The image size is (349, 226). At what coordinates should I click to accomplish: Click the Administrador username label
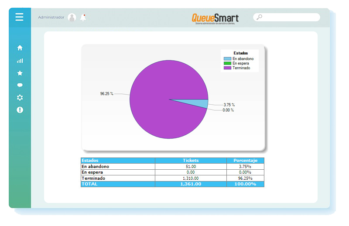(51, 17)
